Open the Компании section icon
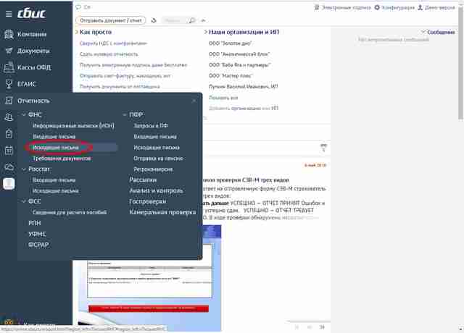The width and height of the screenshot is (464, 333). coord(9,34)
